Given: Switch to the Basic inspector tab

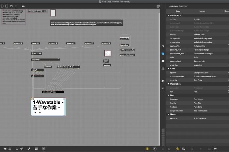Looking at the screenshot, I should point(178,11).
